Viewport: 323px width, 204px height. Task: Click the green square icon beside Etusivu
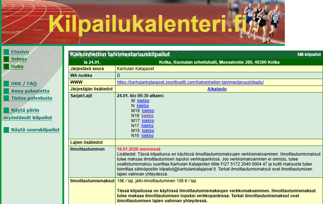click(6, 52)
